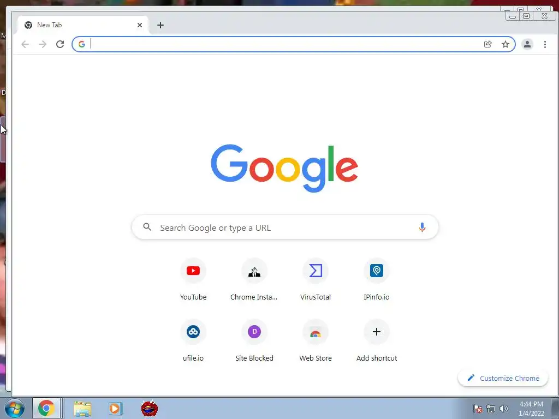Click the magnifier icon in search box

(147, 226)
